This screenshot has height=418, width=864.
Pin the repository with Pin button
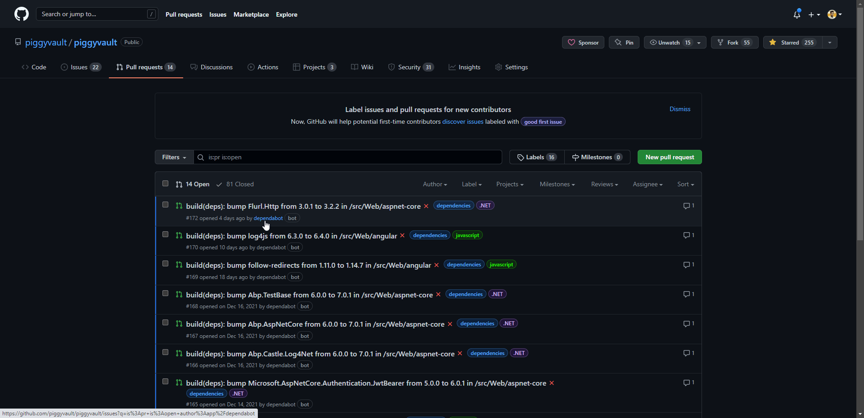click(x=624, y=42)
